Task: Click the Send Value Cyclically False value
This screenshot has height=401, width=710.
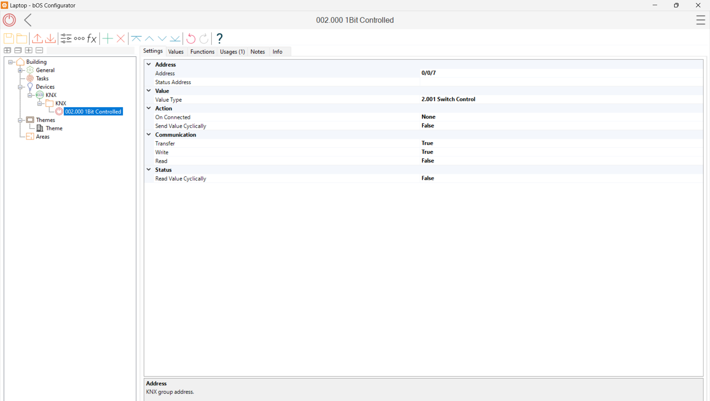Action: coord(428,126)
